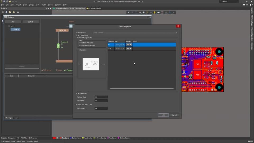Select the yellow place via tool

tap(155, 12)
